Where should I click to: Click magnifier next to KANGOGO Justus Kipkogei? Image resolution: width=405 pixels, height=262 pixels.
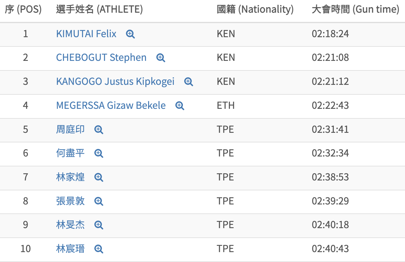click(189, 82)
